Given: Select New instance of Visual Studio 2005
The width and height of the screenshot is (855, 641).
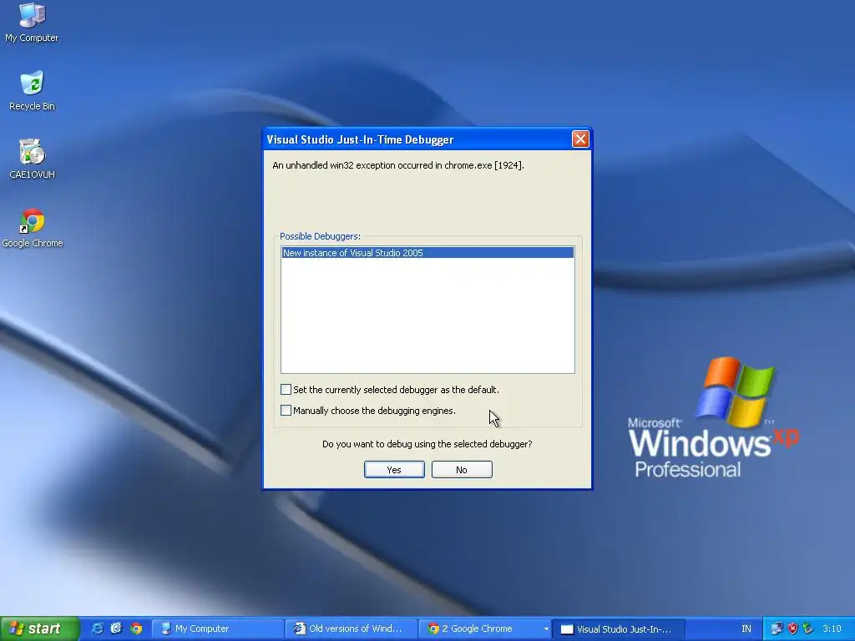Looking at the screenshot, I should coord(427,253).
